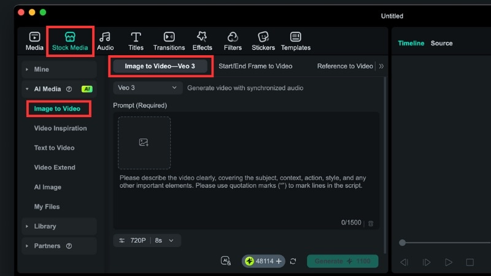Image resolution: width=491 pixels, height=276 pixels.
Task: Click the Generate button
Action: 342,261
